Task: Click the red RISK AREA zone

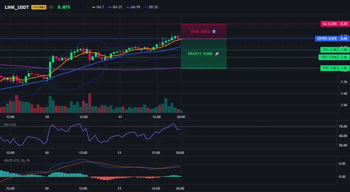Action: coord(204,31)
